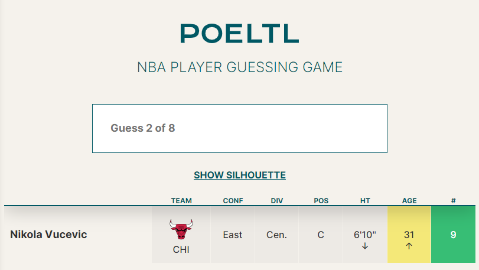The image size is (479, 270).
Task: Click the # jersey number column header
Action: click(x=454, y=201)
